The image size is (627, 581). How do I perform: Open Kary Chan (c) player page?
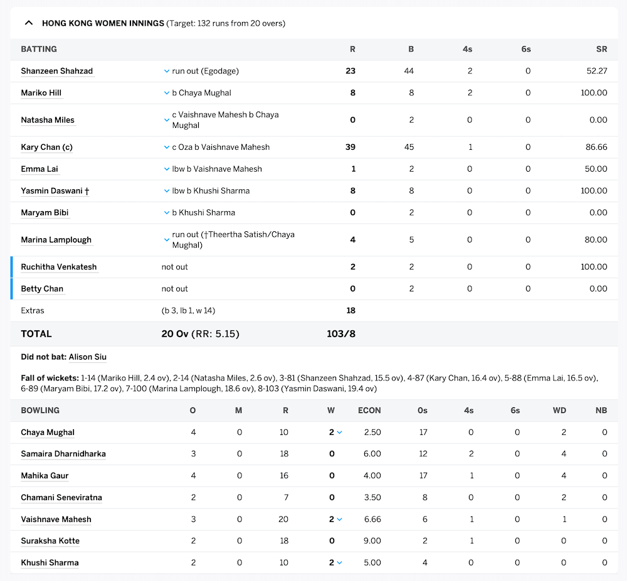point(46,147)
